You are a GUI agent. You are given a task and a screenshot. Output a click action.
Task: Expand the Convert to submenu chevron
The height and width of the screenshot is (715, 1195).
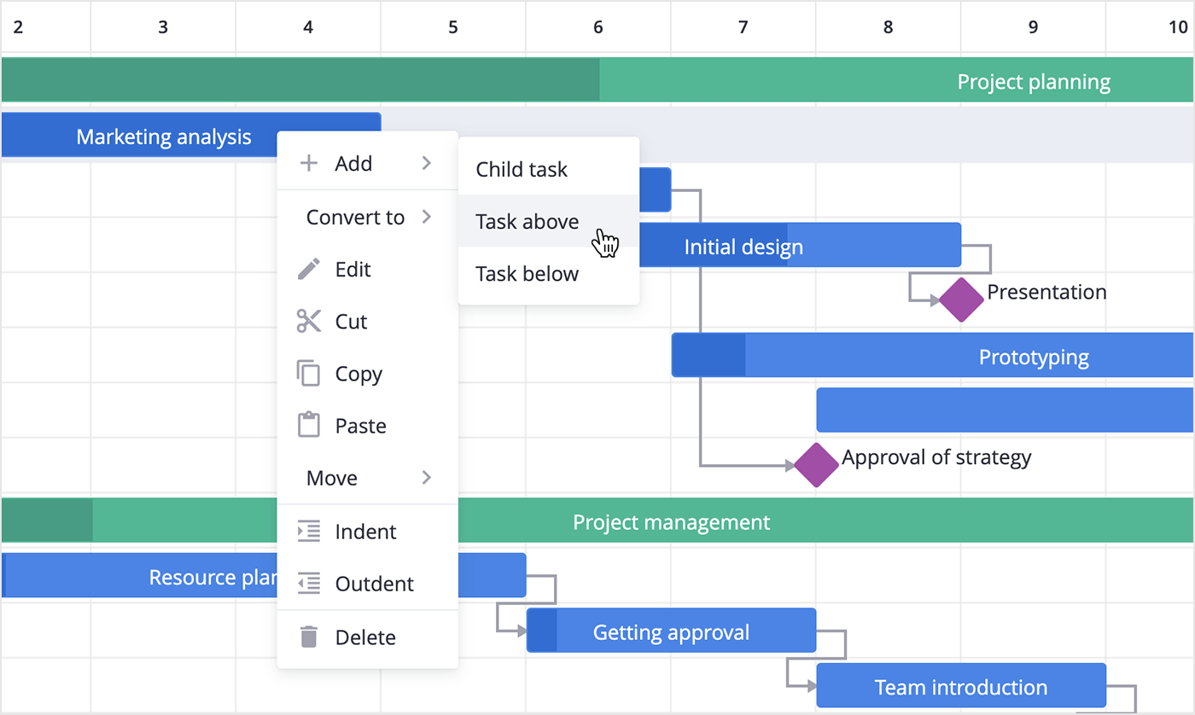tap(427, 217)
